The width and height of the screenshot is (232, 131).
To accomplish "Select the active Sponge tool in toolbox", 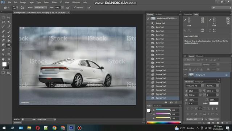I will (x=9, y=45).
